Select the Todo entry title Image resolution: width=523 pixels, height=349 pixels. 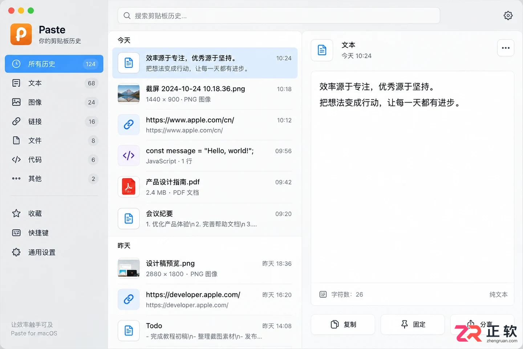[154, 326]
